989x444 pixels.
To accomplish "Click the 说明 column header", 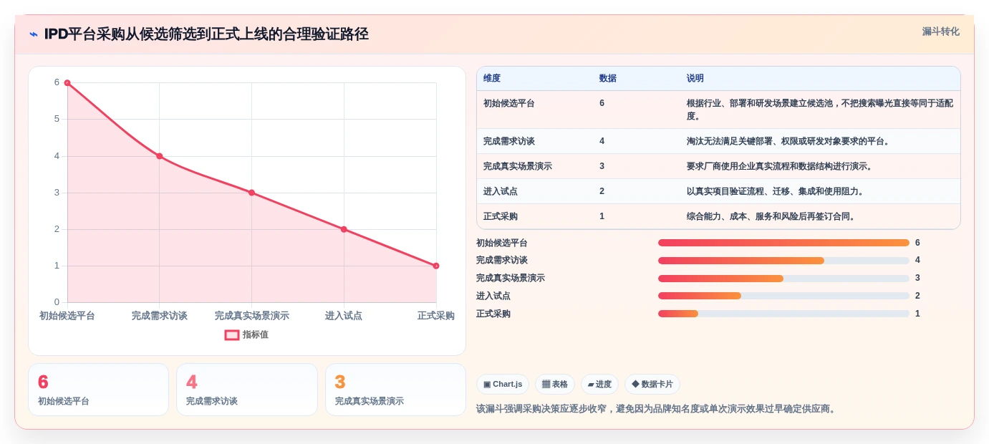I will 695,78.
